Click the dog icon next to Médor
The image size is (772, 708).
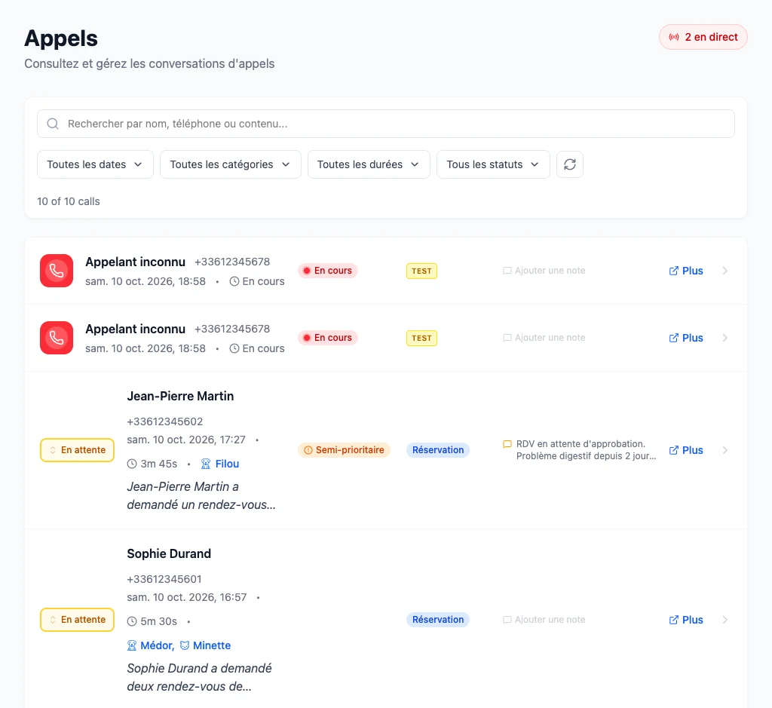tap(131, 645)
